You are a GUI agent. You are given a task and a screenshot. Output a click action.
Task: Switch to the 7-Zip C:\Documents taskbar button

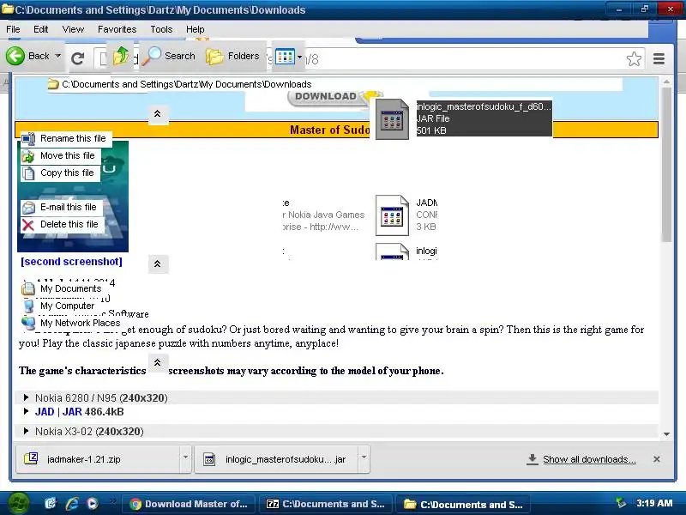click(x=326, y=504)
